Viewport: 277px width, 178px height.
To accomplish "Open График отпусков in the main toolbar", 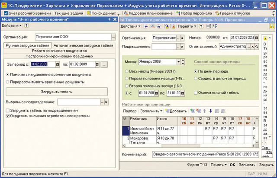I will [233, 13].
